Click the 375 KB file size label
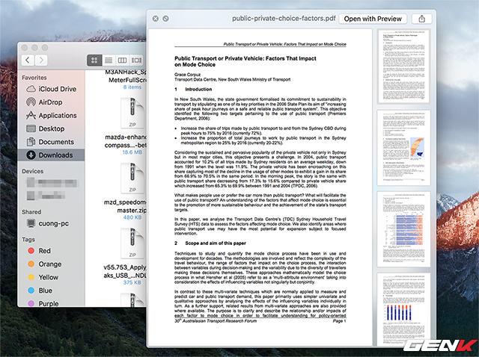 tap(132, 282)
